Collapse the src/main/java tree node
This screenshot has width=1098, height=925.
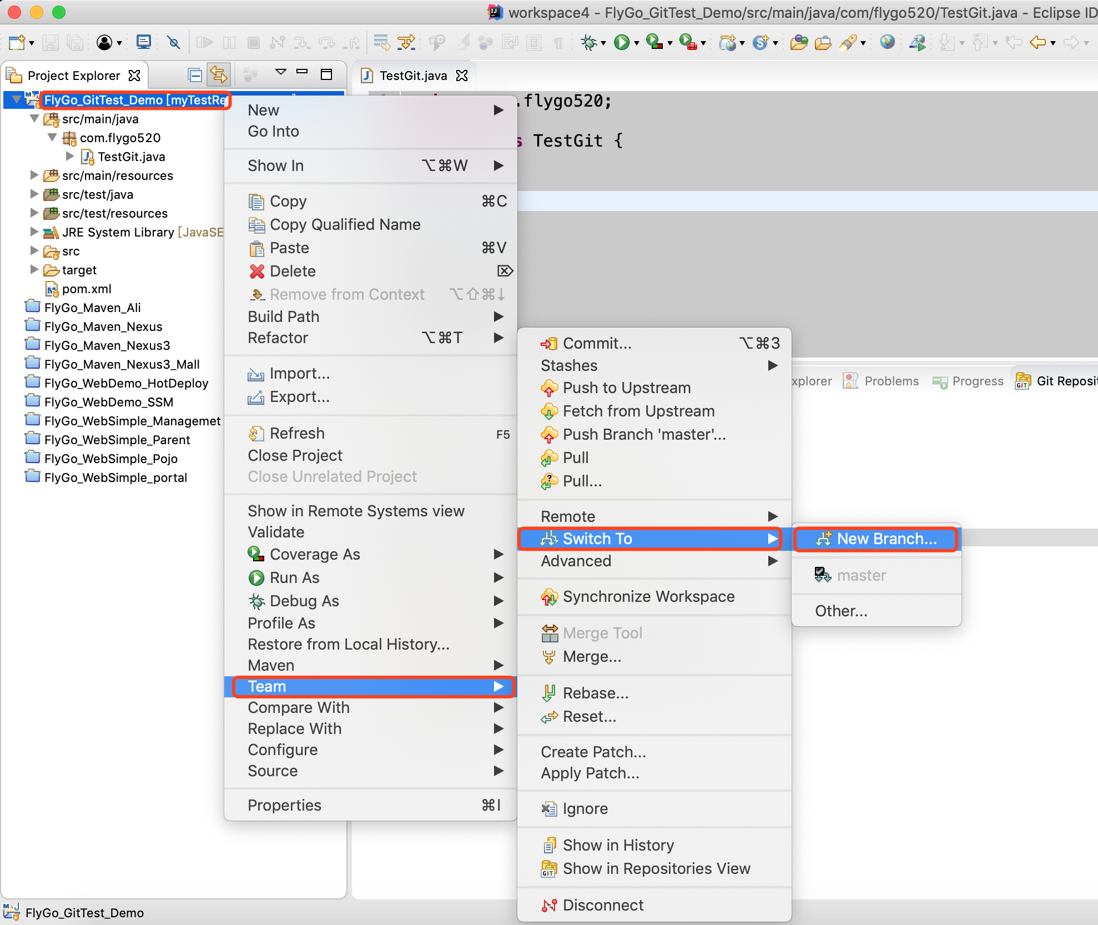34,119
